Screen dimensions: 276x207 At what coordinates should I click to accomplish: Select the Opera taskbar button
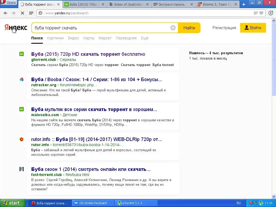point(50,203)
